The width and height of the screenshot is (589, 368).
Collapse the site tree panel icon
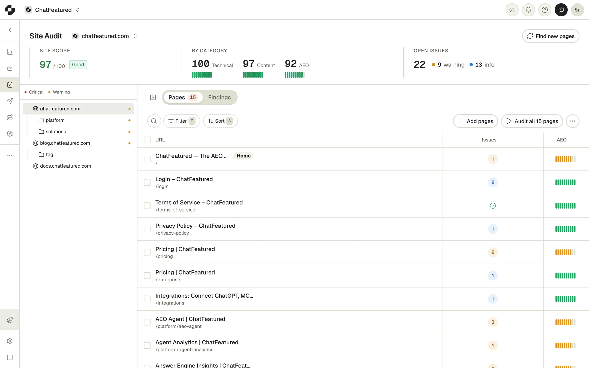click(x=153, y=97)
